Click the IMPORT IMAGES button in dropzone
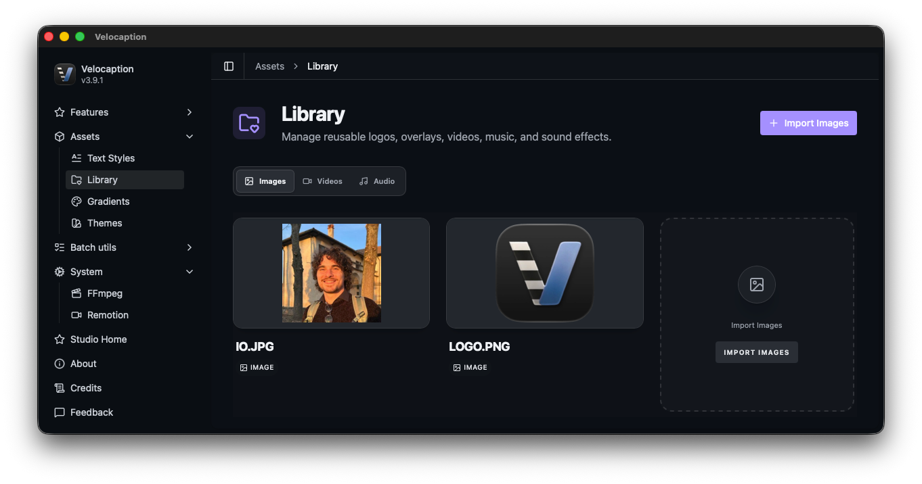 (x=757, y=352)
